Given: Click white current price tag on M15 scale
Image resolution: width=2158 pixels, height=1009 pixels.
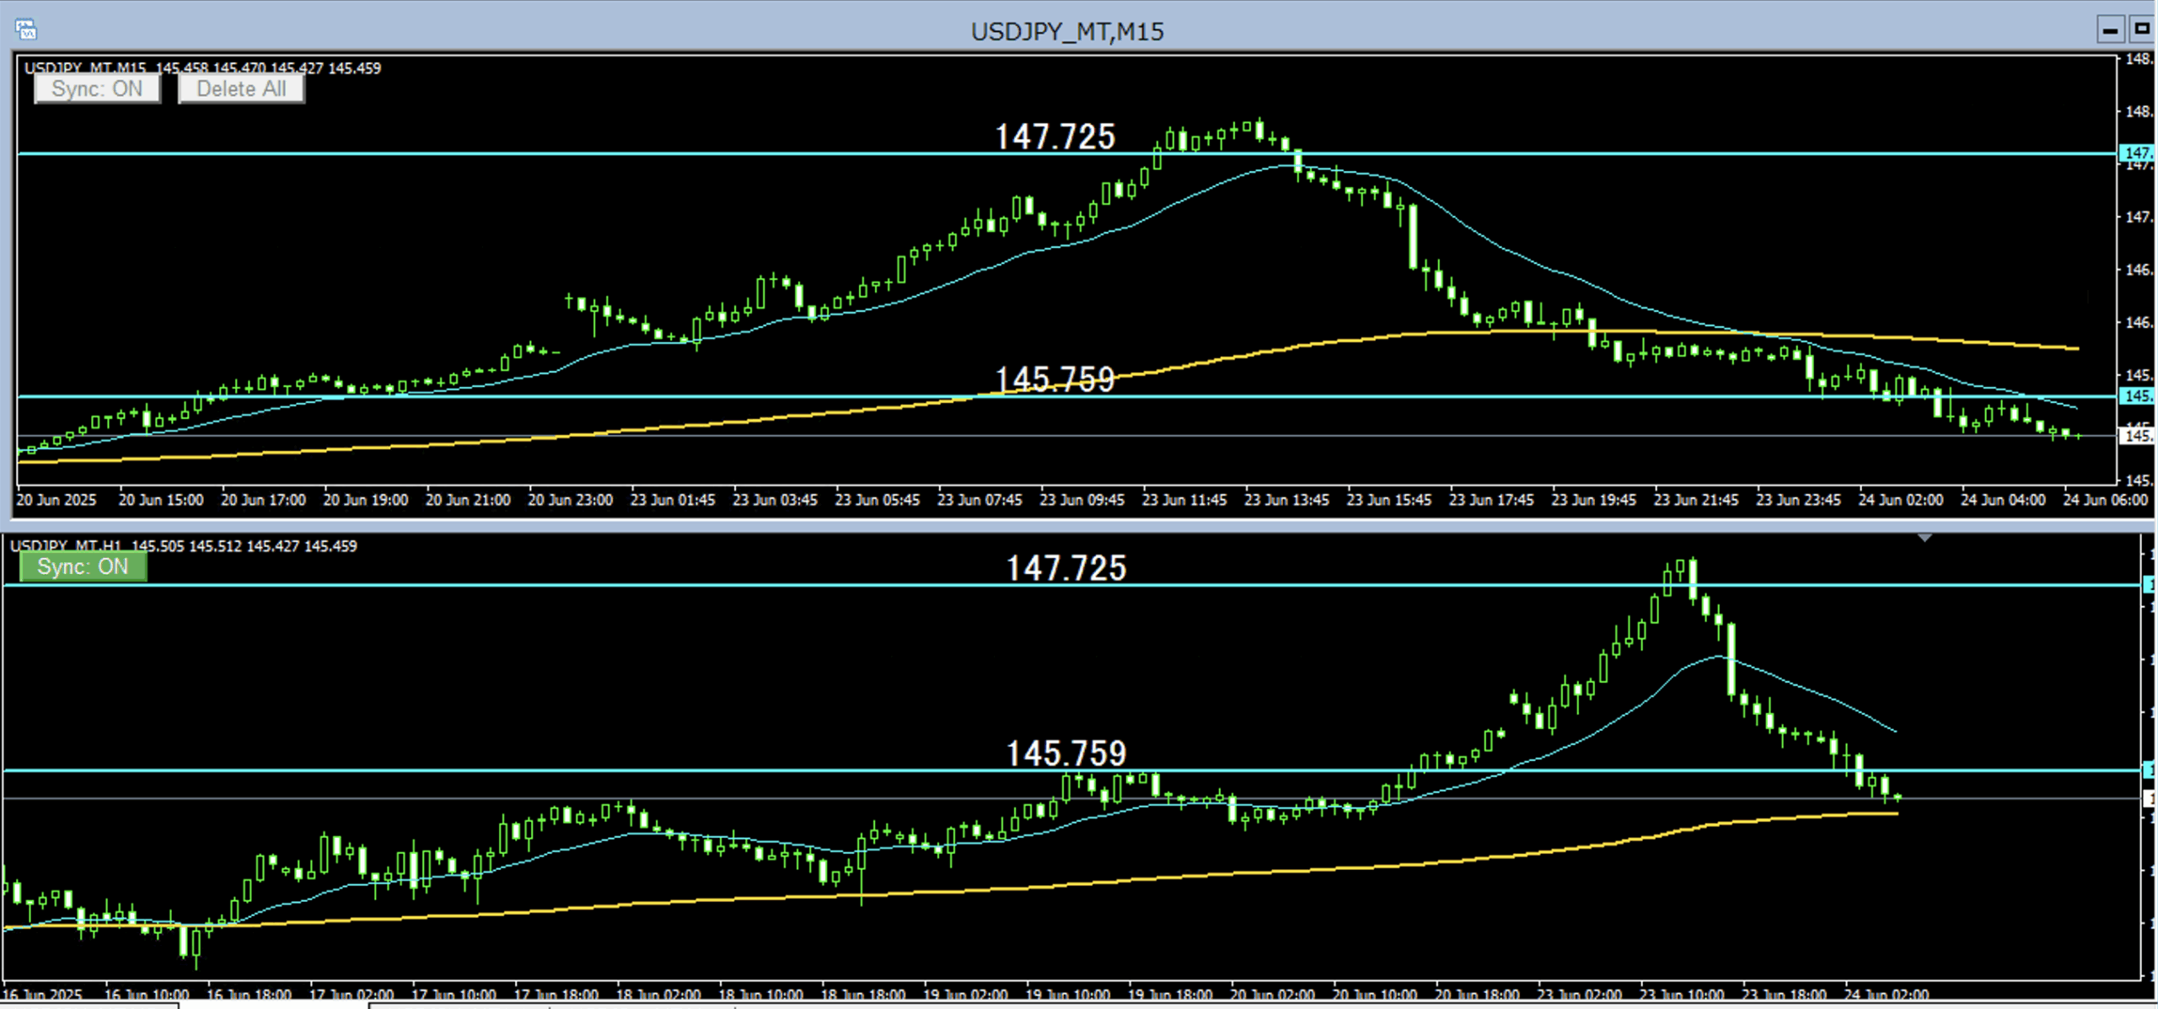Looking at the screenshot, I should (x=2137, y=436).
